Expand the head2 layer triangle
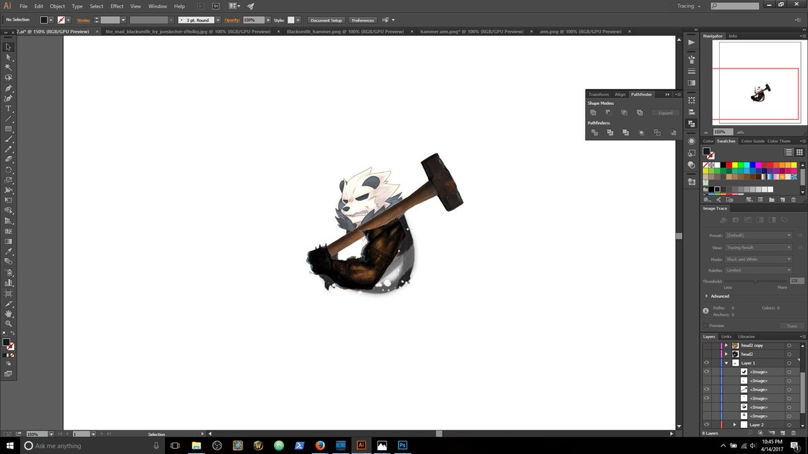This screenshot has width=808, height=454. pyautogui.click(x=727, y=354)
